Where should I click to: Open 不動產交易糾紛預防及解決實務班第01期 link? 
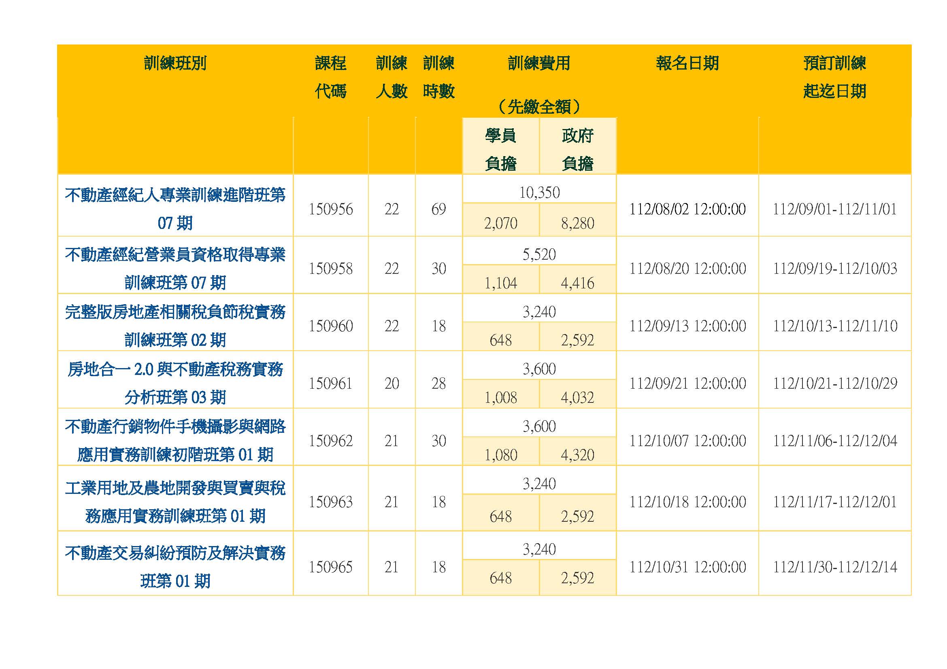tap(175, 566)
